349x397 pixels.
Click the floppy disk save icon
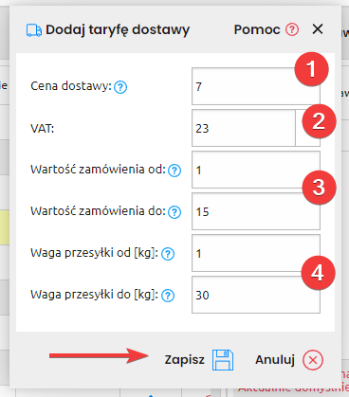[223, 360]
